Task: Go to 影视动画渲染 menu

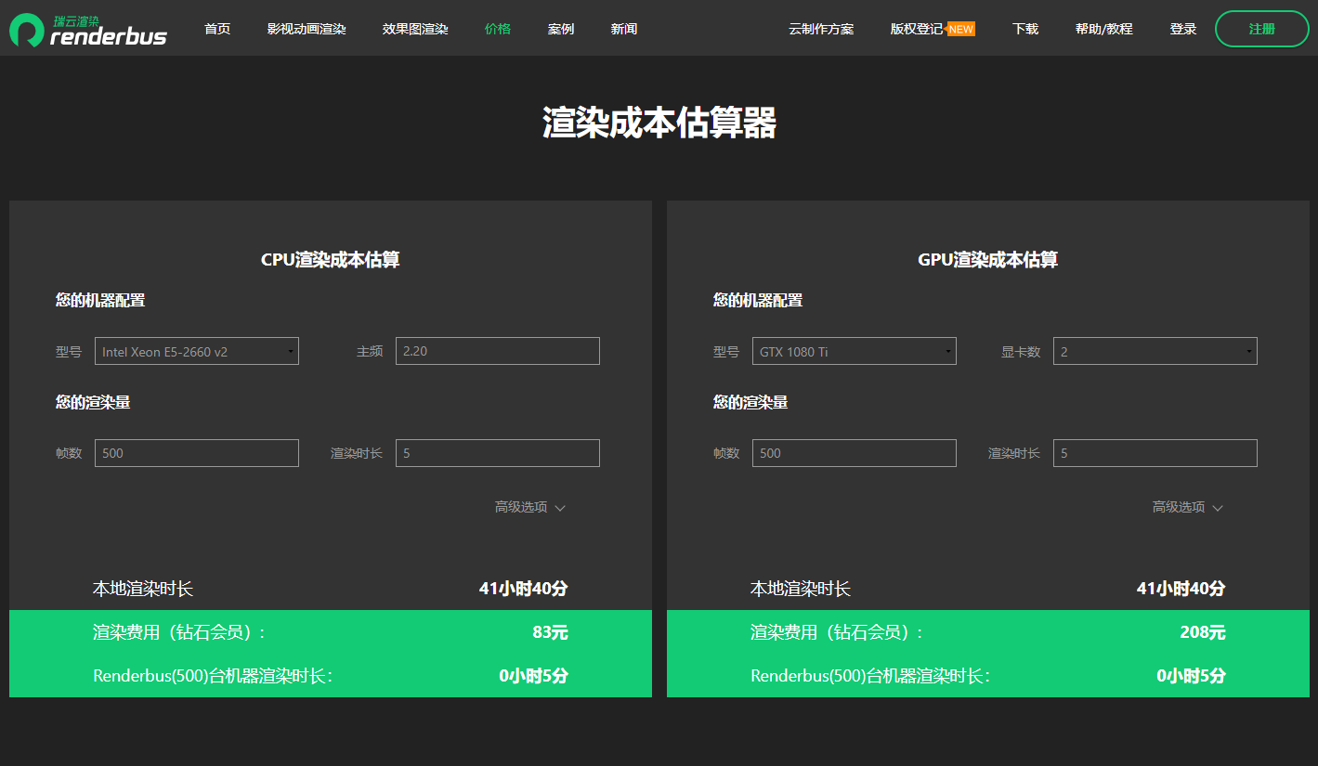Action: click(307, 29)
